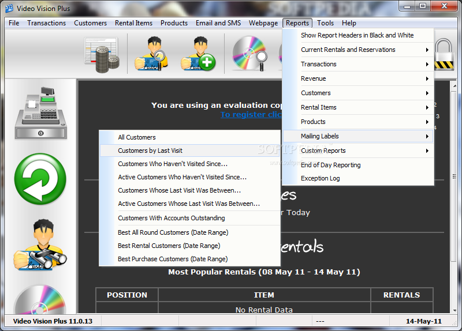This screenshot has height=331, width=462.
Task: Click the add new customer icon
Action: point(198,54)
